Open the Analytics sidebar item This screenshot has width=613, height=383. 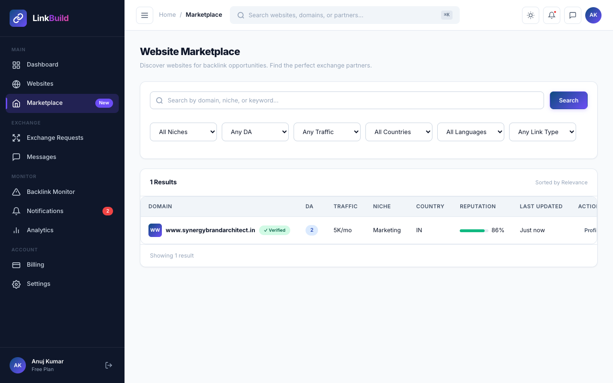tap(62, 230)
